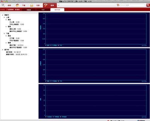Collapse the download cumulative node
The height and width of the screenshot is (121, 150).
point(6,43)
